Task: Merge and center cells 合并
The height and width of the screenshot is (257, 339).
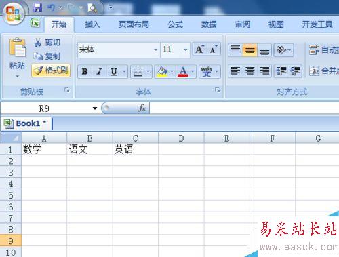Action: [323, 71]
